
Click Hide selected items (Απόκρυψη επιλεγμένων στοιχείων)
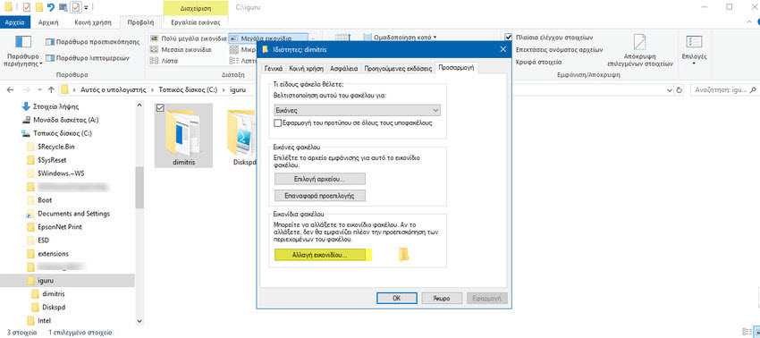pos(640,50)
